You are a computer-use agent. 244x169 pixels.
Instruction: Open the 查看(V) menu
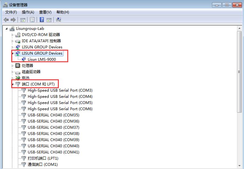(x=45, y=12)
